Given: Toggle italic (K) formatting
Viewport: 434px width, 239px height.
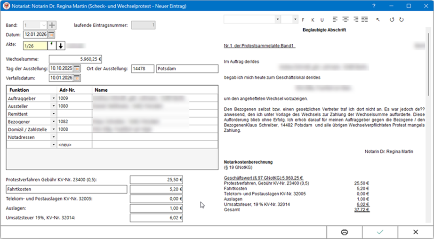Looking at the screenshot, I should pos(313,20).
